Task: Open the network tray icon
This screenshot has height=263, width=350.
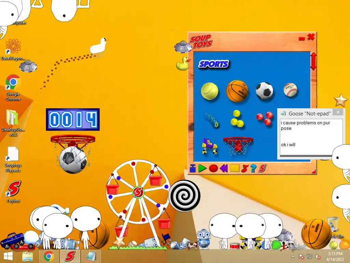Action: [x=310, y=256]
